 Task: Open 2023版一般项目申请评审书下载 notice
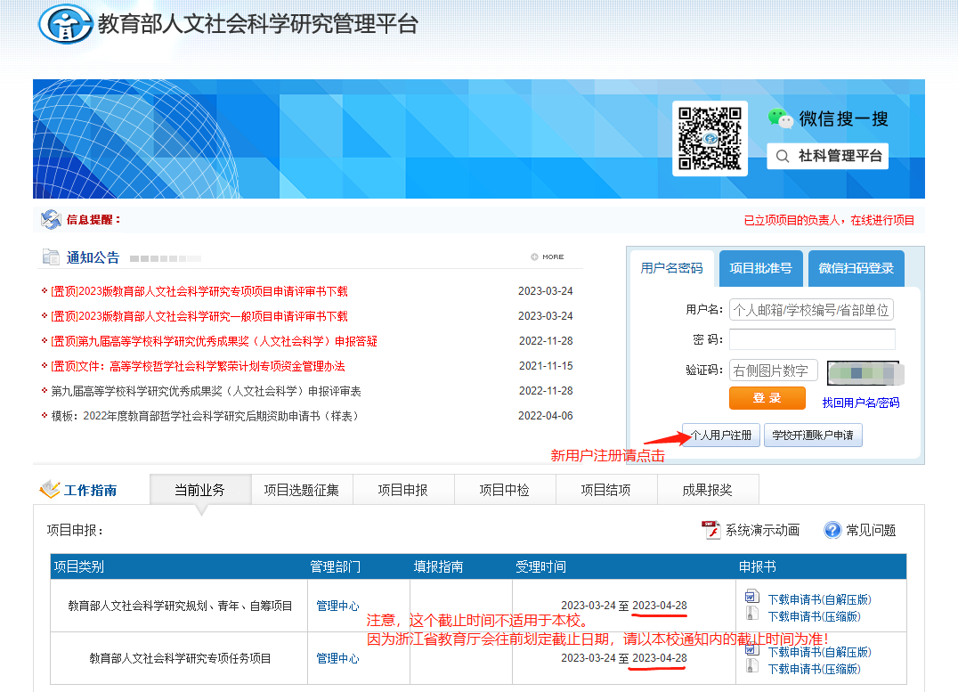[x=199, y=316]
